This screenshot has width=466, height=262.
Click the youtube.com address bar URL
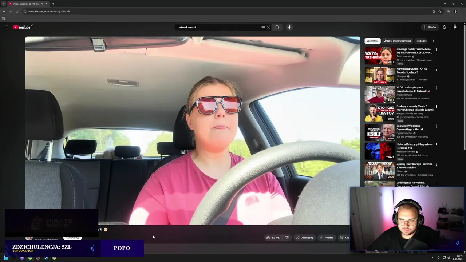50,11
